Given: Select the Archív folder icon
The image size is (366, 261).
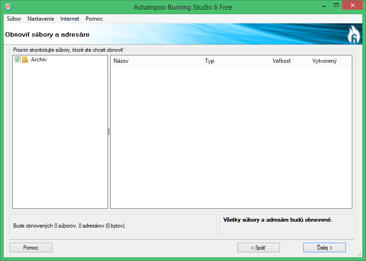Looking at the screenshot, I should (x=25, y=60).
